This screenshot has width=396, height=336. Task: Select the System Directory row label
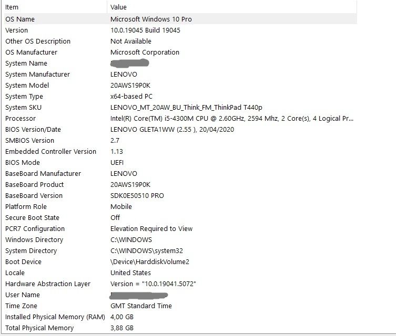(31, 251)
